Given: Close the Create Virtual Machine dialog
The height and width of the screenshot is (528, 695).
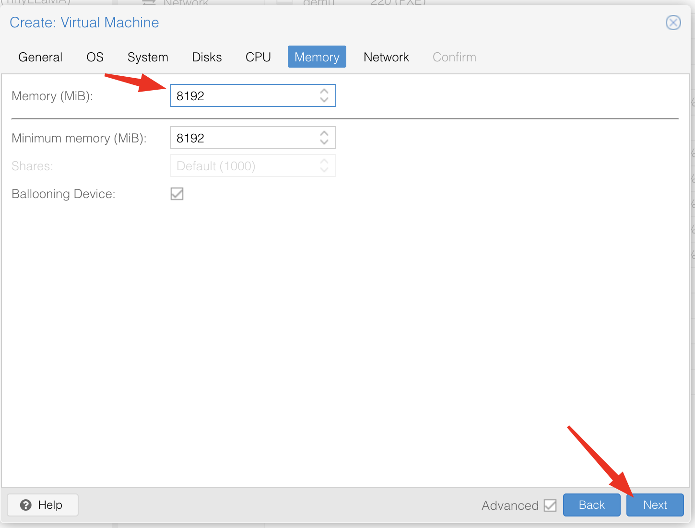Looking at the screenshot, I should [x=673, y=23].
